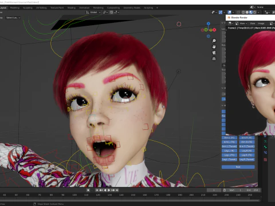275x206 pixels.
Task: Open the Global transform orientation dropdown
Action: 93,13
